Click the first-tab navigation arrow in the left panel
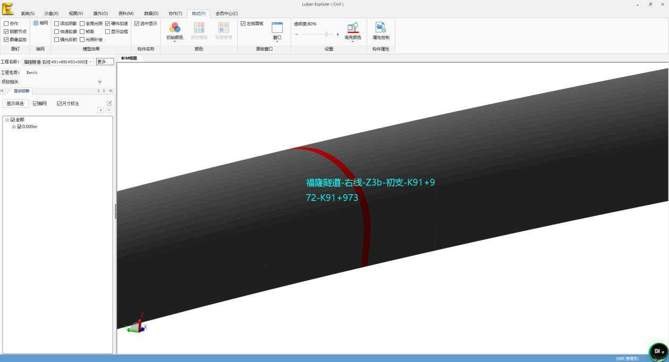This screenshot has height=362, width=669. click(2, 91)
